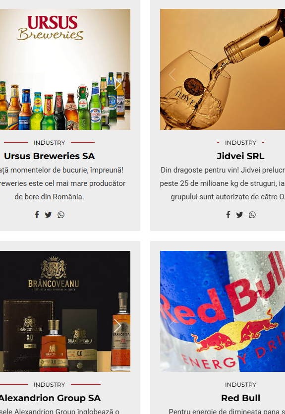The height and width of the screenshot is (414, 285).
Task: Go back one slide on Red Bull image
Action: point(172,326)
